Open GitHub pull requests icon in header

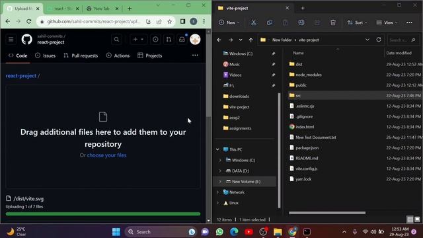coord(169,40)
